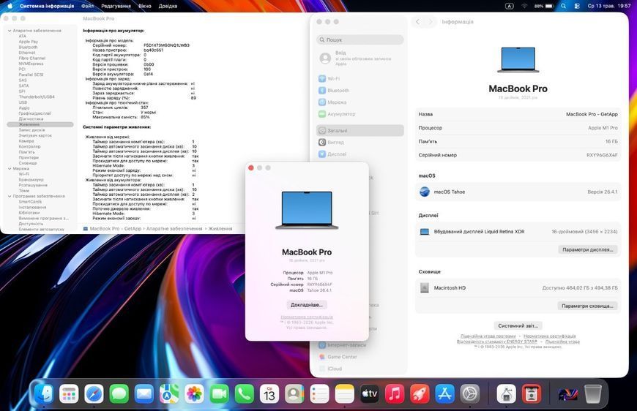637x411 pixels.
Task: Collapse the Апаратне забезпечення tree section
Action: point(10,31)
